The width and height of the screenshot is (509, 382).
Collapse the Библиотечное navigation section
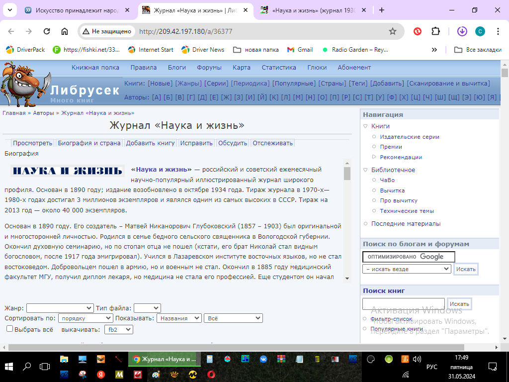pos(365,170)
